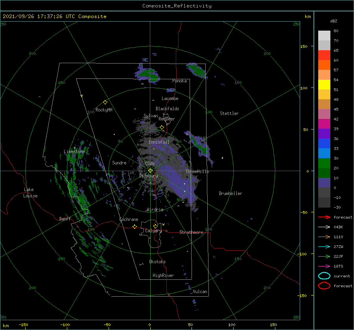This screenshot has width=354, height=330.
Task: Click the Calgary city label
Action: pyautogui.click(x=153, y=231)
